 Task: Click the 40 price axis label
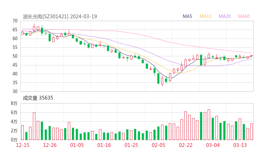15,74
